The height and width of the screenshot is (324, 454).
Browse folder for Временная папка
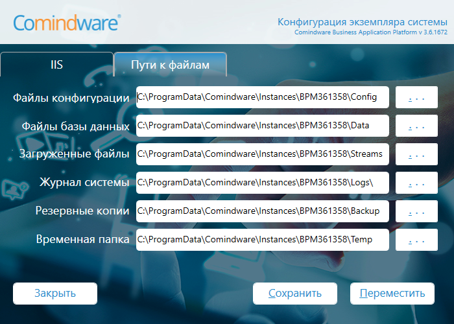pyautogui.click(x=416, y=240)
